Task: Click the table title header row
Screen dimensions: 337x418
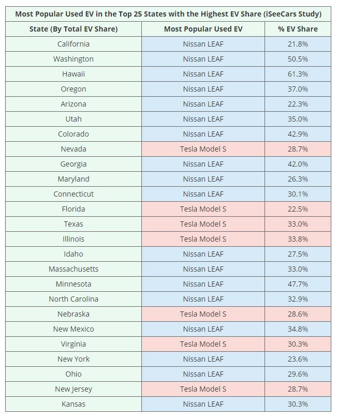Action: click(x=168, y=14)
